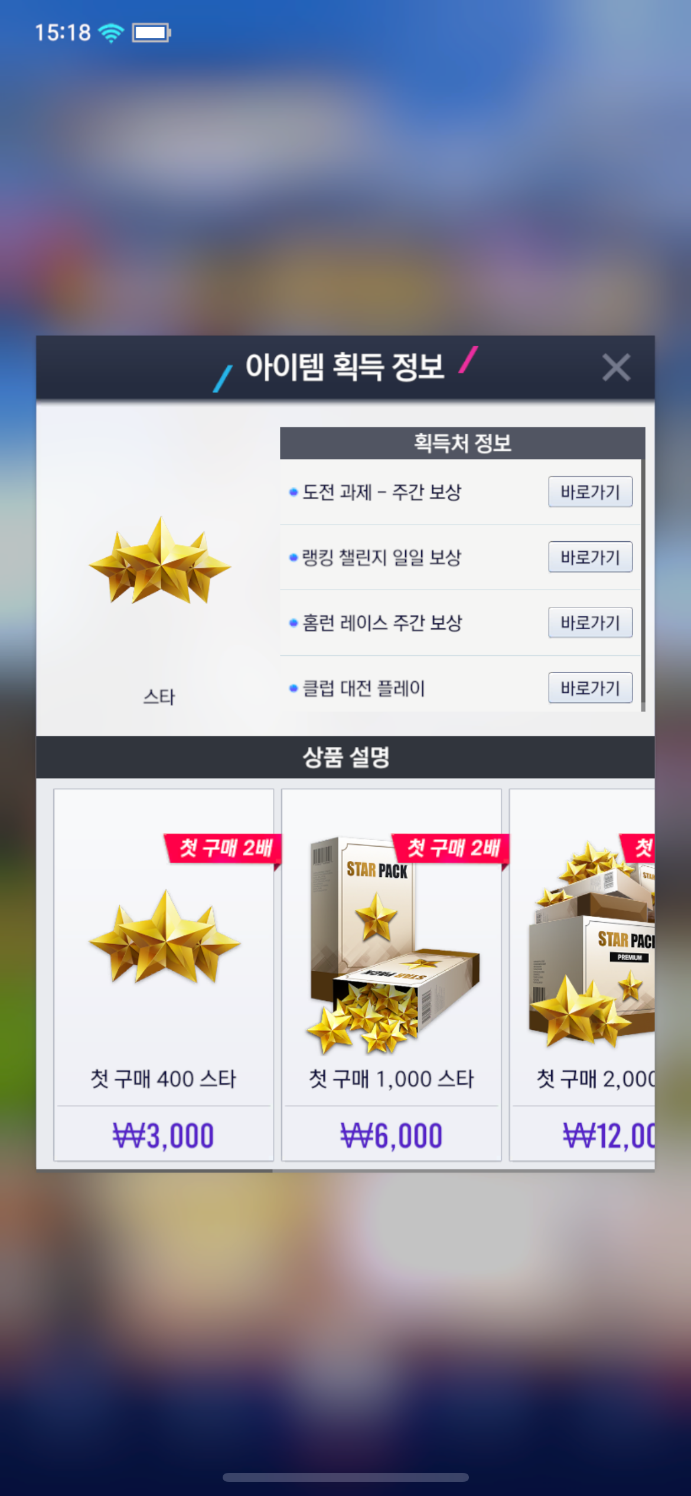This screenshot has width=691, height=1496.
Task: Close the 아이템 획득 정보 dialog
Action: coord(616,367)
